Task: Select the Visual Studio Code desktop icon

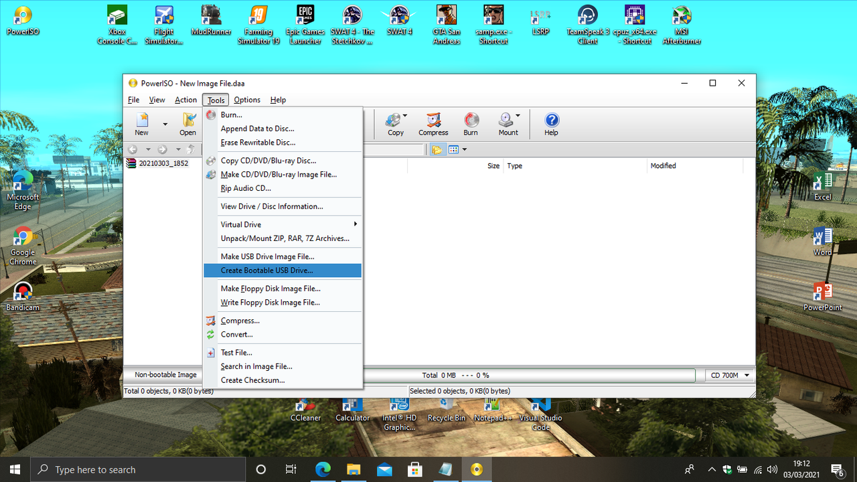Action: [x=541, y=414]
